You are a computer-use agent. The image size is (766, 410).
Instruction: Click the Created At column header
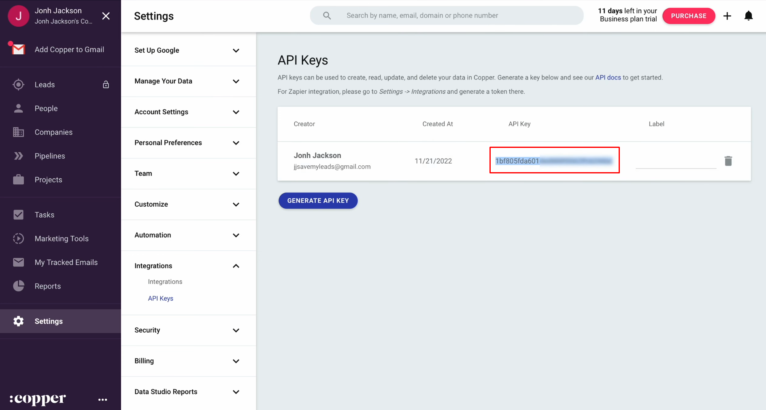pos(438,124)
